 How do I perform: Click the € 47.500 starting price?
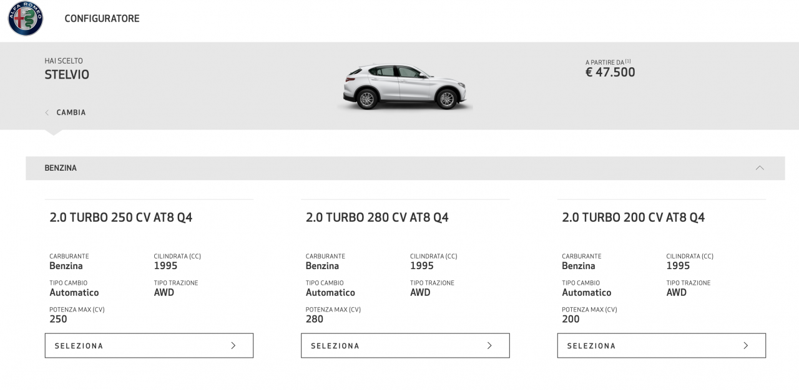pyautogui.click(x=610, y=72)
